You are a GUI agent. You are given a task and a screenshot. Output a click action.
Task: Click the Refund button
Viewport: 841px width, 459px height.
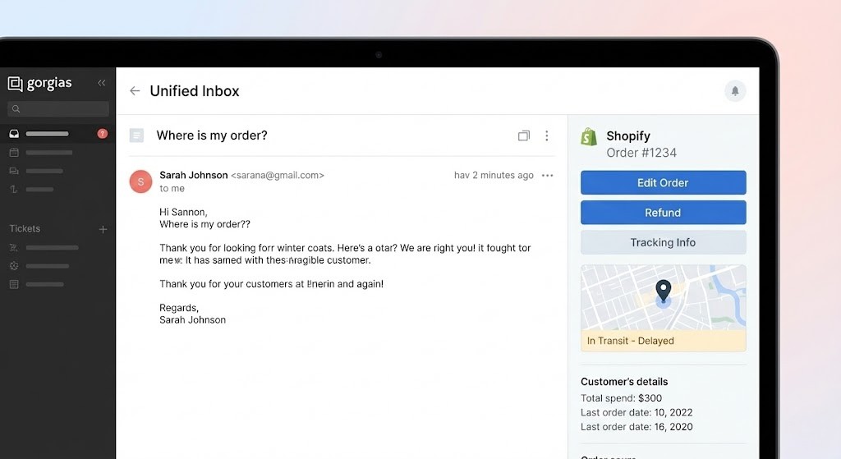point(663,213)
